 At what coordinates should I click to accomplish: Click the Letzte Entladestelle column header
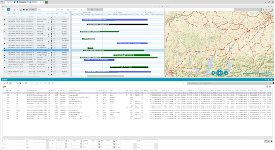pos(75,90)
